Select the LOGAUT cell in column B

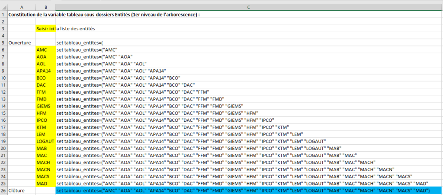pyautogui.click(x=45, y=141)
